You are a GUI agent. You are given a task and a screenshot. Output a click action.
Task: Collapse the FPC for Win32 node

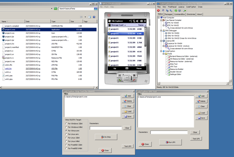(x=164, y=26)
